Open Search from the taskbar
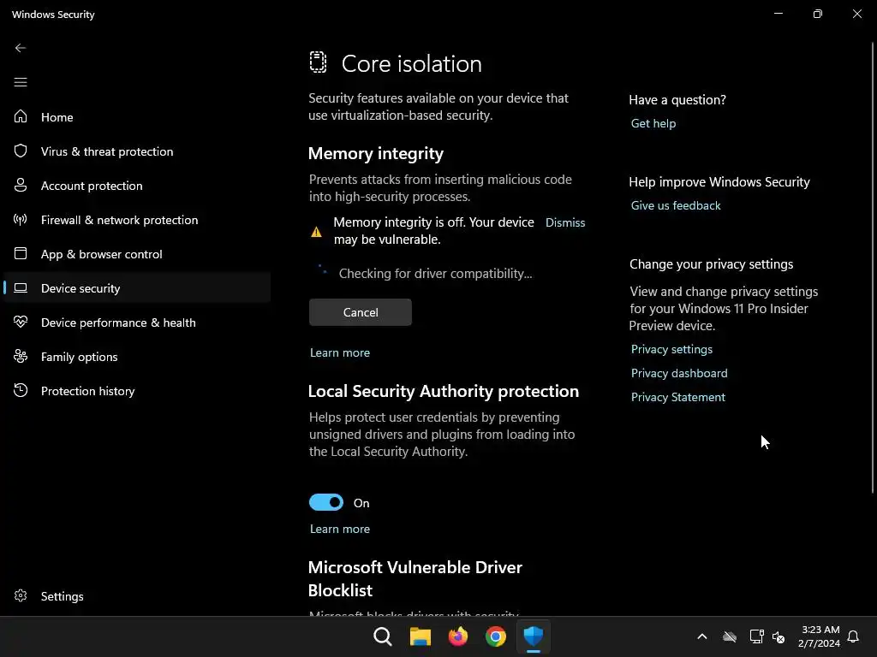 click(x=383, y=636)
